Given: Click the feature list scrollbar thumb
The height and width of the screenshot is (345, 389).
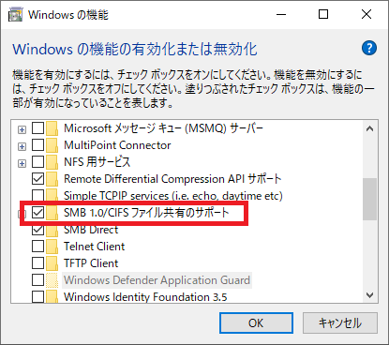Looking at the screenshot, I should [370, 199].
